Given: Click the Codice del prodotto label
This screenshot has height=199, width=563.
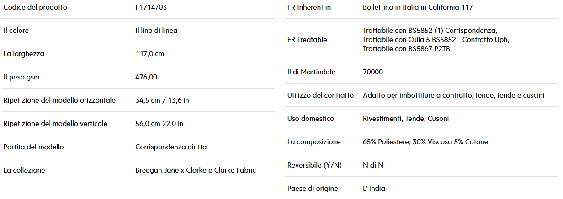Looking at the screenshot, I should pos(35,7).
